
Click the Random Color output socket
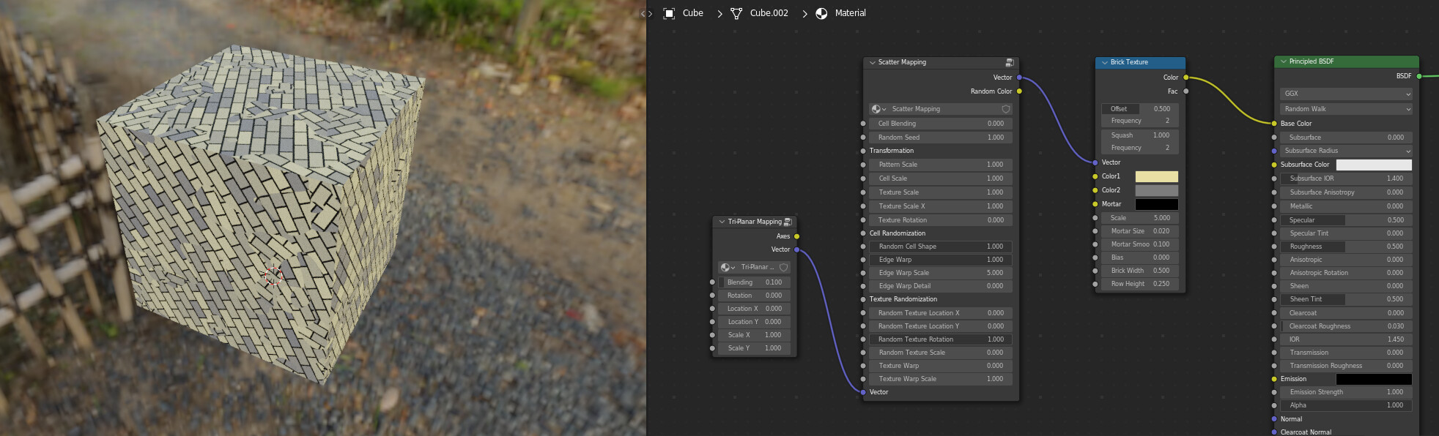tap(1019, 91)
